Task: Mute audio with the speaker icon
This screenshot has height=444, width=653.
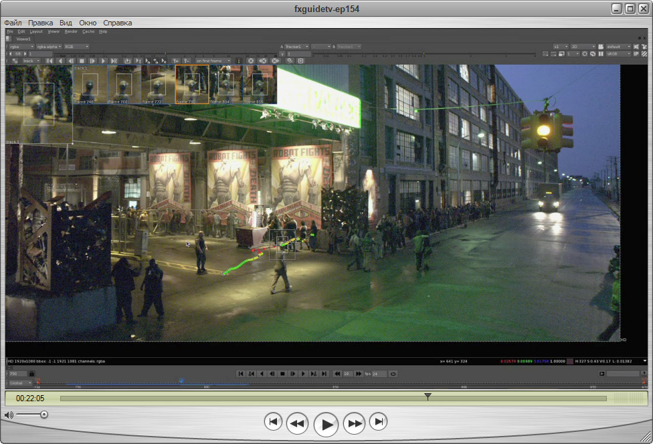Action: [9, 415]
